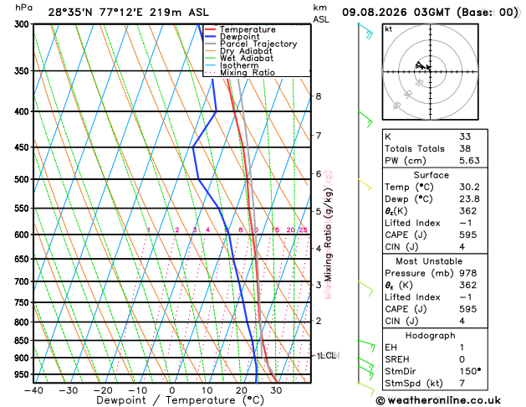The height and width of the screenshot is (407, 526).
Task: Click the LCL marker label
Action: click(328, 355)
